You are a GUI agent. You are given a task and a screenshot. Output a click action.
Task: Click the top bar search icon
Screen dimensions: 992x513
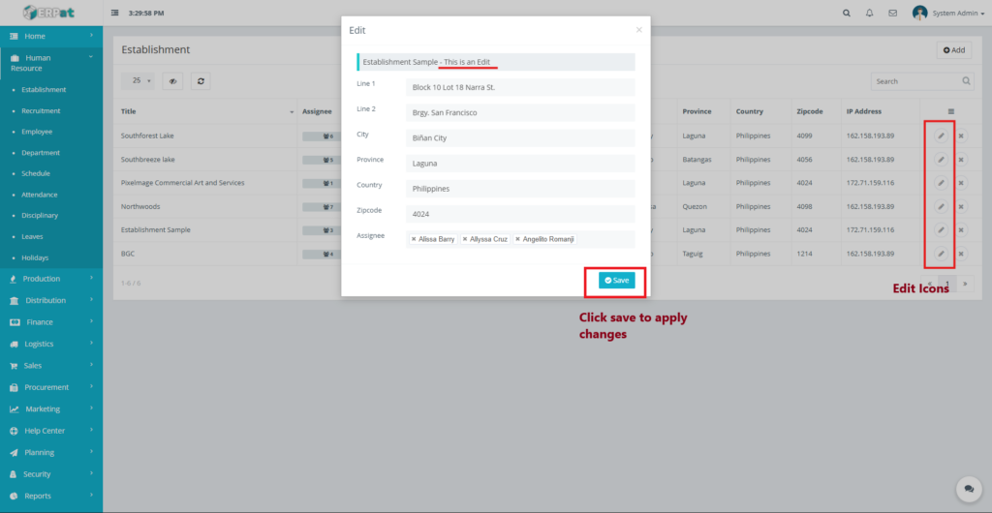click(x=847, y=13)
